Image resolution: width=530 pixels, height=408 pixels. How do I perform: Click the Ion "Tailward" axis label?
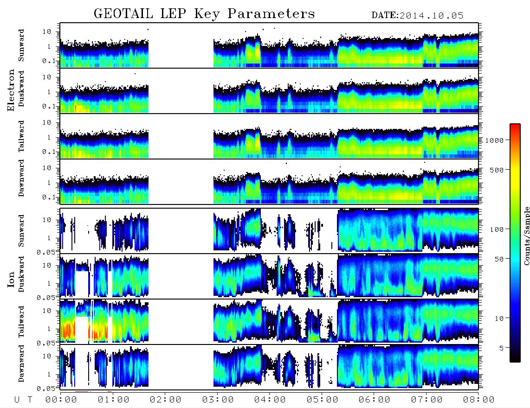pyautogui.click(x=21, y=322)
